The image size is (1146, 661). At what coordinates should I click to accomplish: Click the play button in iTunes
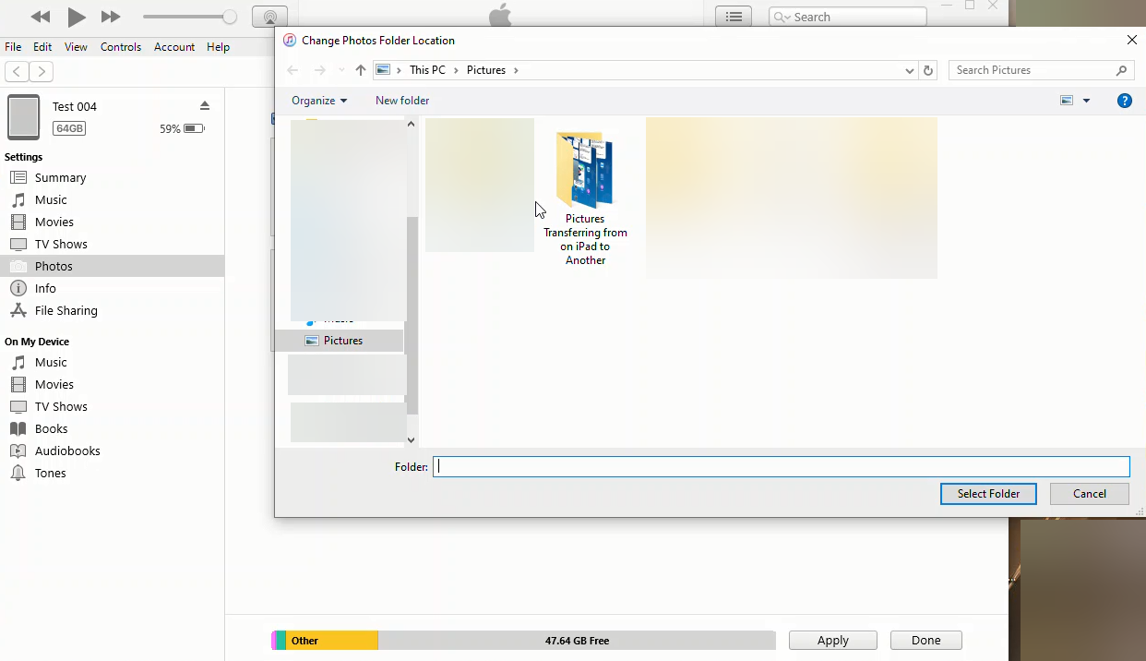point(77,17)
